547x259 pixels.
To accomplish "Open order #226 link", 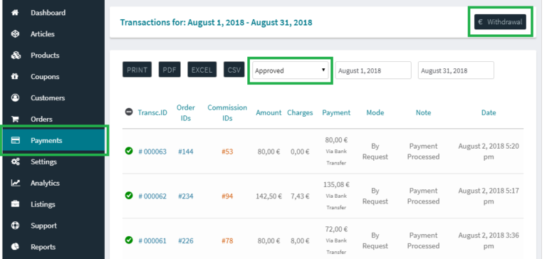I will tap(186, 241).
